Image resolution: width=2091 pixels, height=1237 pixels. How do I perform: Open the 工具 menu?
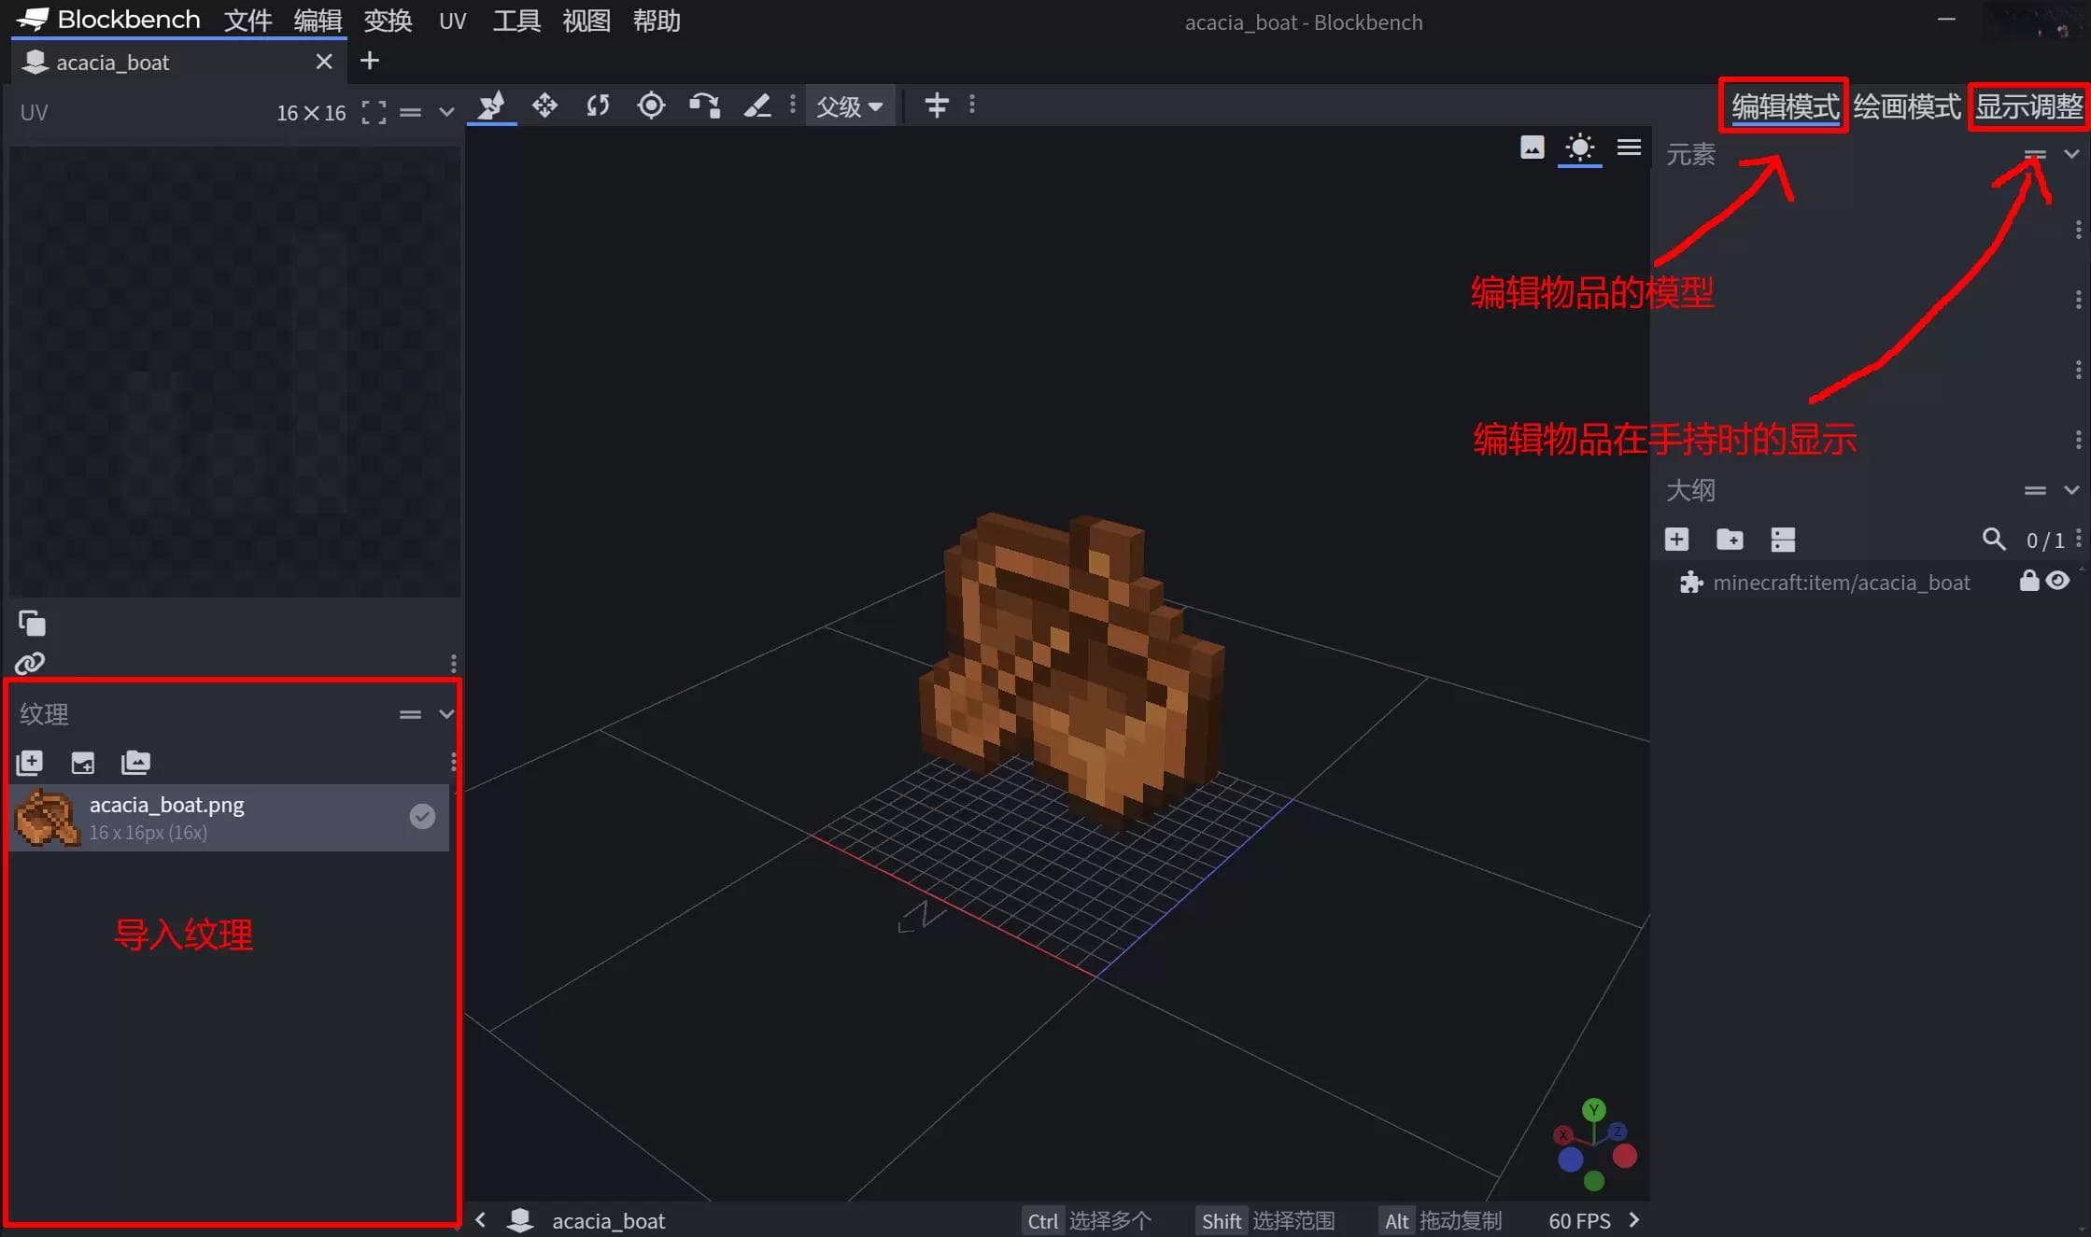tap(516, 21)
